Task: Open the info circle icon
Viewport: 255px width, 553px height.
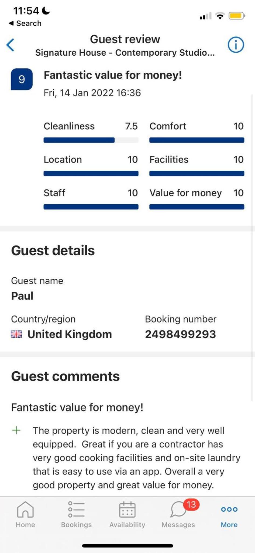Action: click(x=236, y=45)
